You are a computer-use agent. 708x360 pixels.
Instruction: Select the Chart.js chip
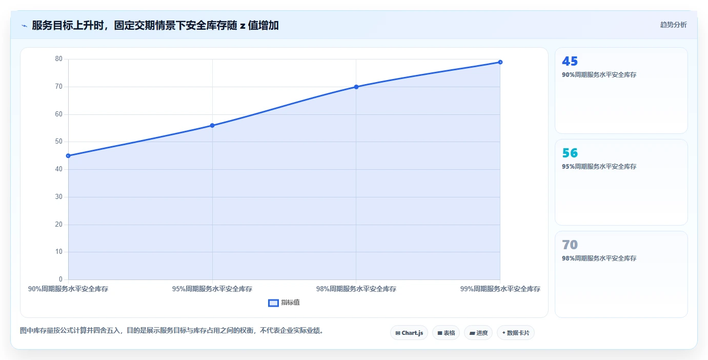click(409, 333)
